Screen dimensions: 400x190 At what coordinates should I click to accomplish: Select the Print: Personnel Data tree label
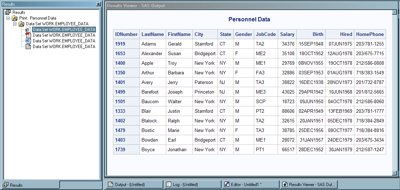tap(38, 18)
